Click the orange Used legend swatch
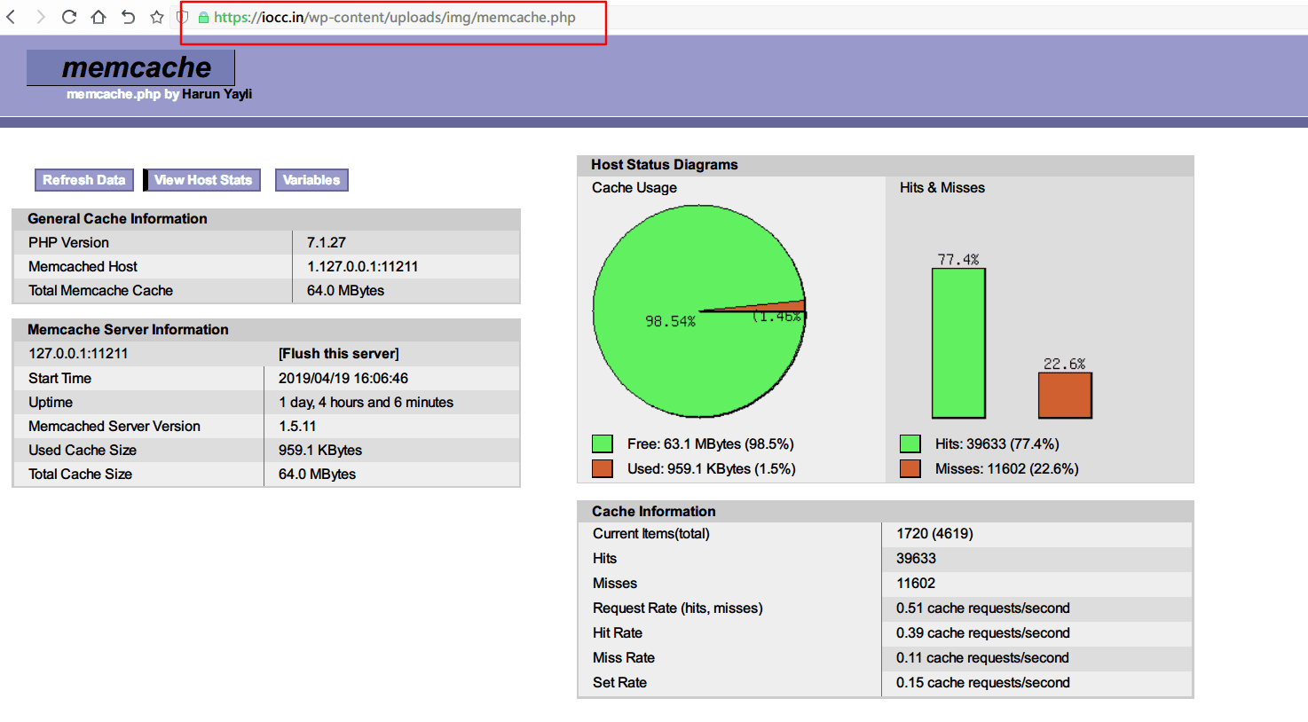 point(603,468)
